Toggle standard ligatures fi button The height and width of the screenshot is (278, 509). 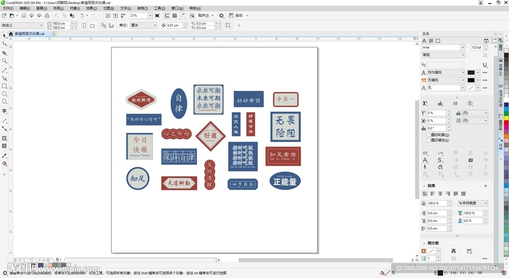pyautogui.click(x=425, y=167)
